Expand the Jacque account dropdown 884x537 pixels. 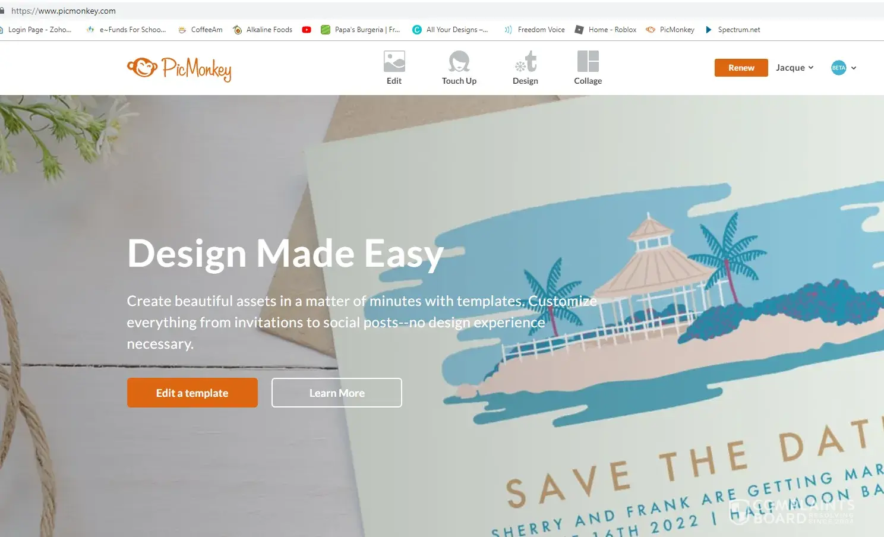pyautogui.click(x=794, y=68)
